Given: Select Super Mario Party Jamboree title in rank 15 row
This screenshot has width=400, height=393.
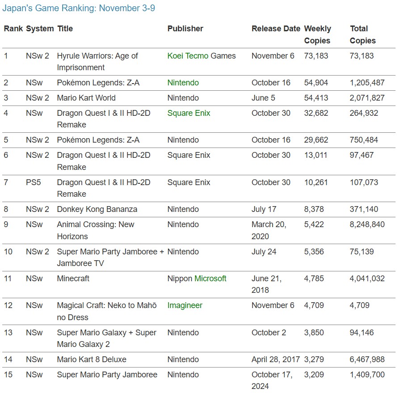Looking at the screenshot, I should pos(107,375).
